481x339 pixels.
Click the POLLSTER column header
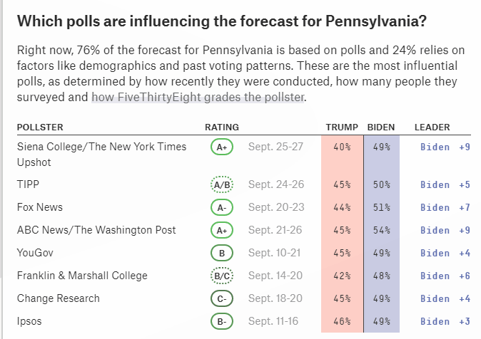40,127
